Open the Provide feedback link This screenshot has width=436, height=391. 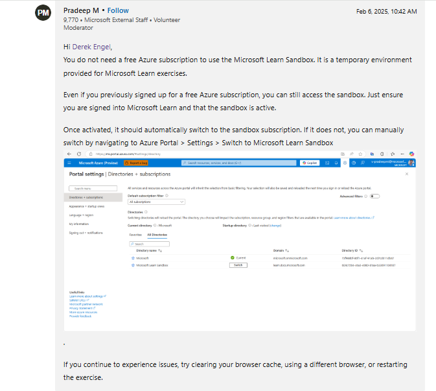pos(80,316)
